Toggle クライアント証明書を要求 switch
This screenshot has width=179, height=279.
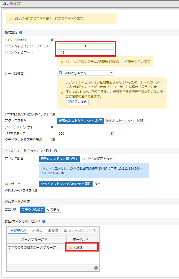coord(53,140)
